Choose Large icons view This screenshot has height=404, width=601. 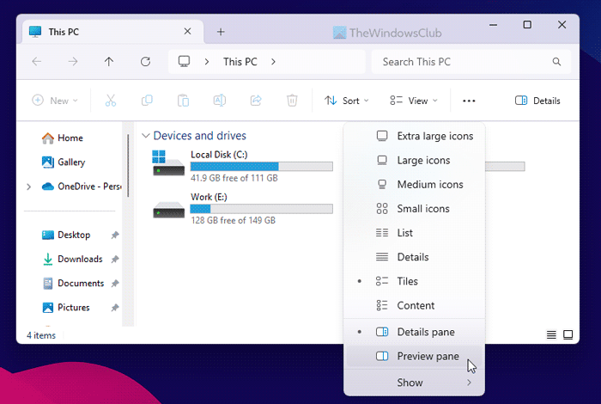(415, 161)
